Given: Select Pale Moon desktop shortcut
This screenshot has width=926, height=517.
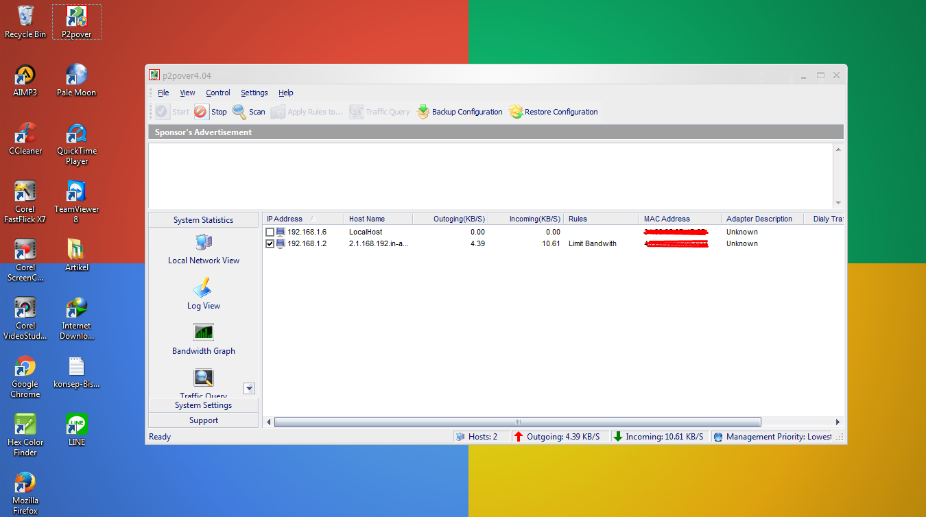Looking at the screenshot, I should (76, 80).
